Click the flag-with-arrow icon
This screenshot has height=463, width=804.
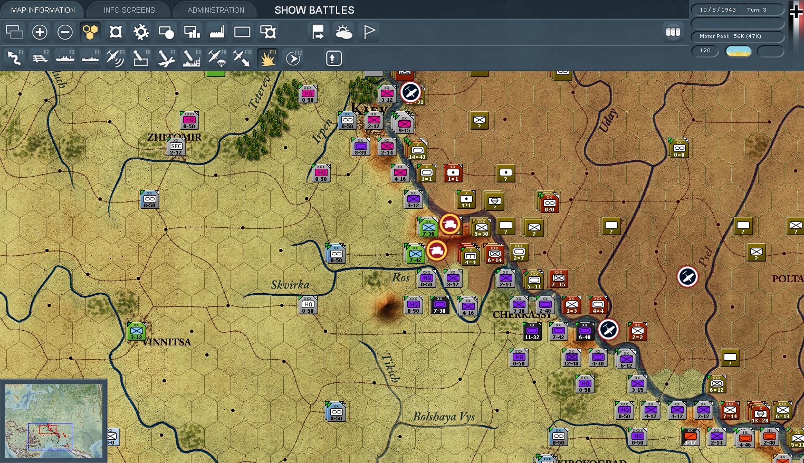tap(318, 32)
